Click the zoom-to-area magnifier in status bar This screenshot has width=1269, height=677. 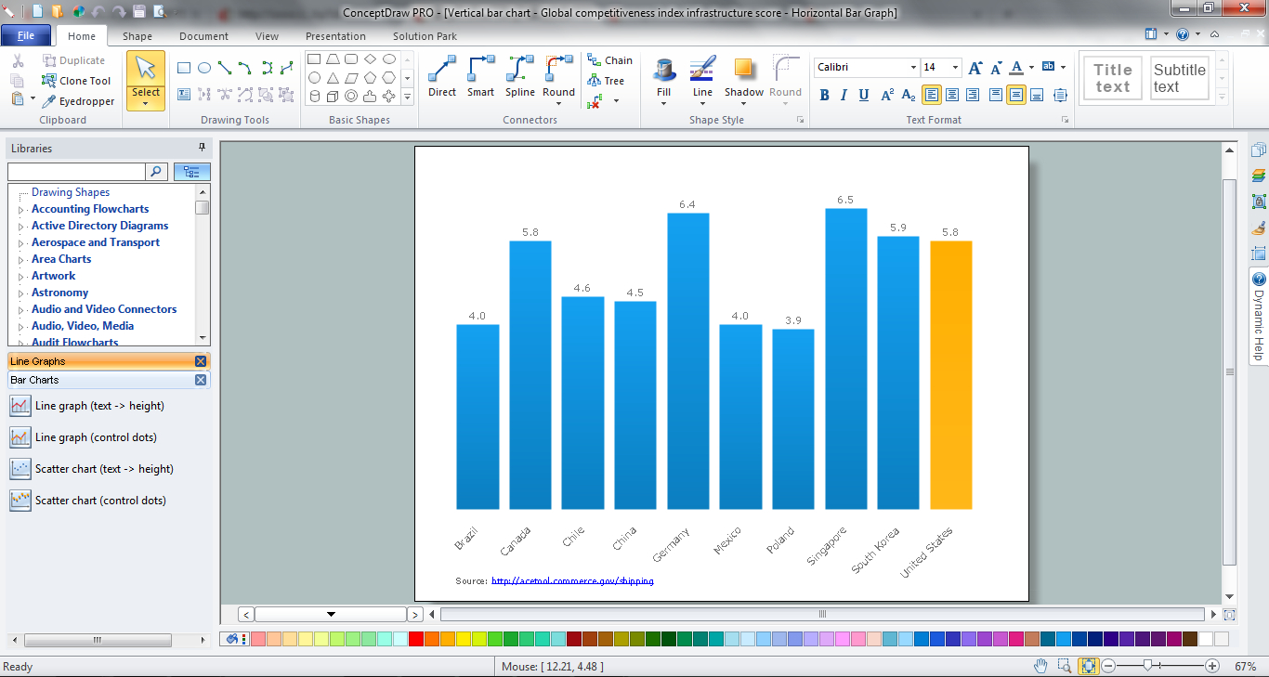coord(1065,666)
